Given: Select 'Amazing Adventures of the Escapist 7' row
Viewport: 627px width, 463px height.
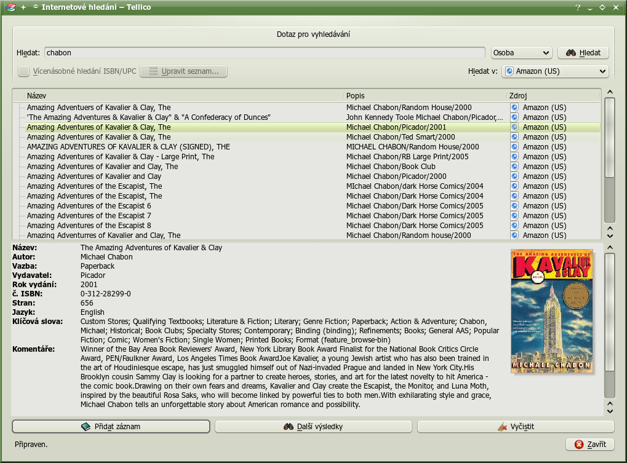Looking at the screenshot, I should click(x=306, y=216).
